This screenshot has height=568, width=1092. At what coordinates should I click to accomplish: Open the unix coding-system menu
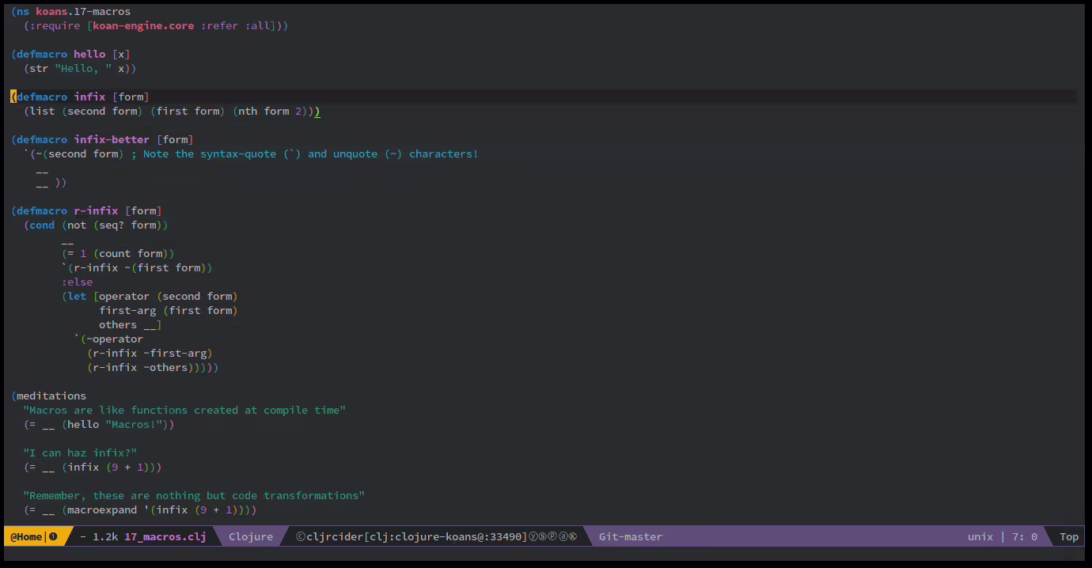tap(980, 536)
